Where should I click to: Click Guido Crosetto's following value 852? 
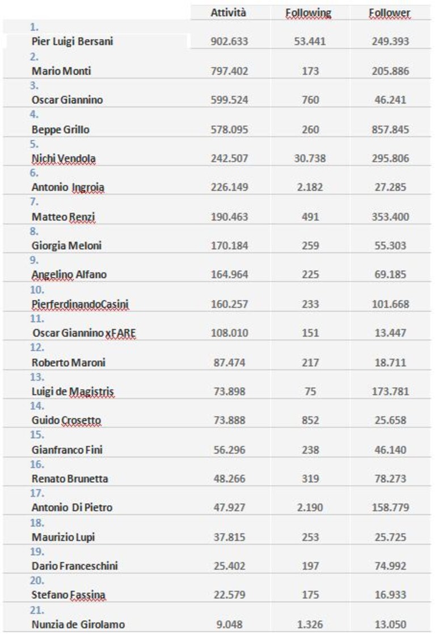[x=310, y=421]
